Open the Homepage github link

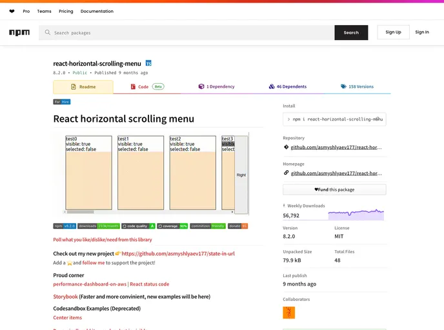click(336, 173)
